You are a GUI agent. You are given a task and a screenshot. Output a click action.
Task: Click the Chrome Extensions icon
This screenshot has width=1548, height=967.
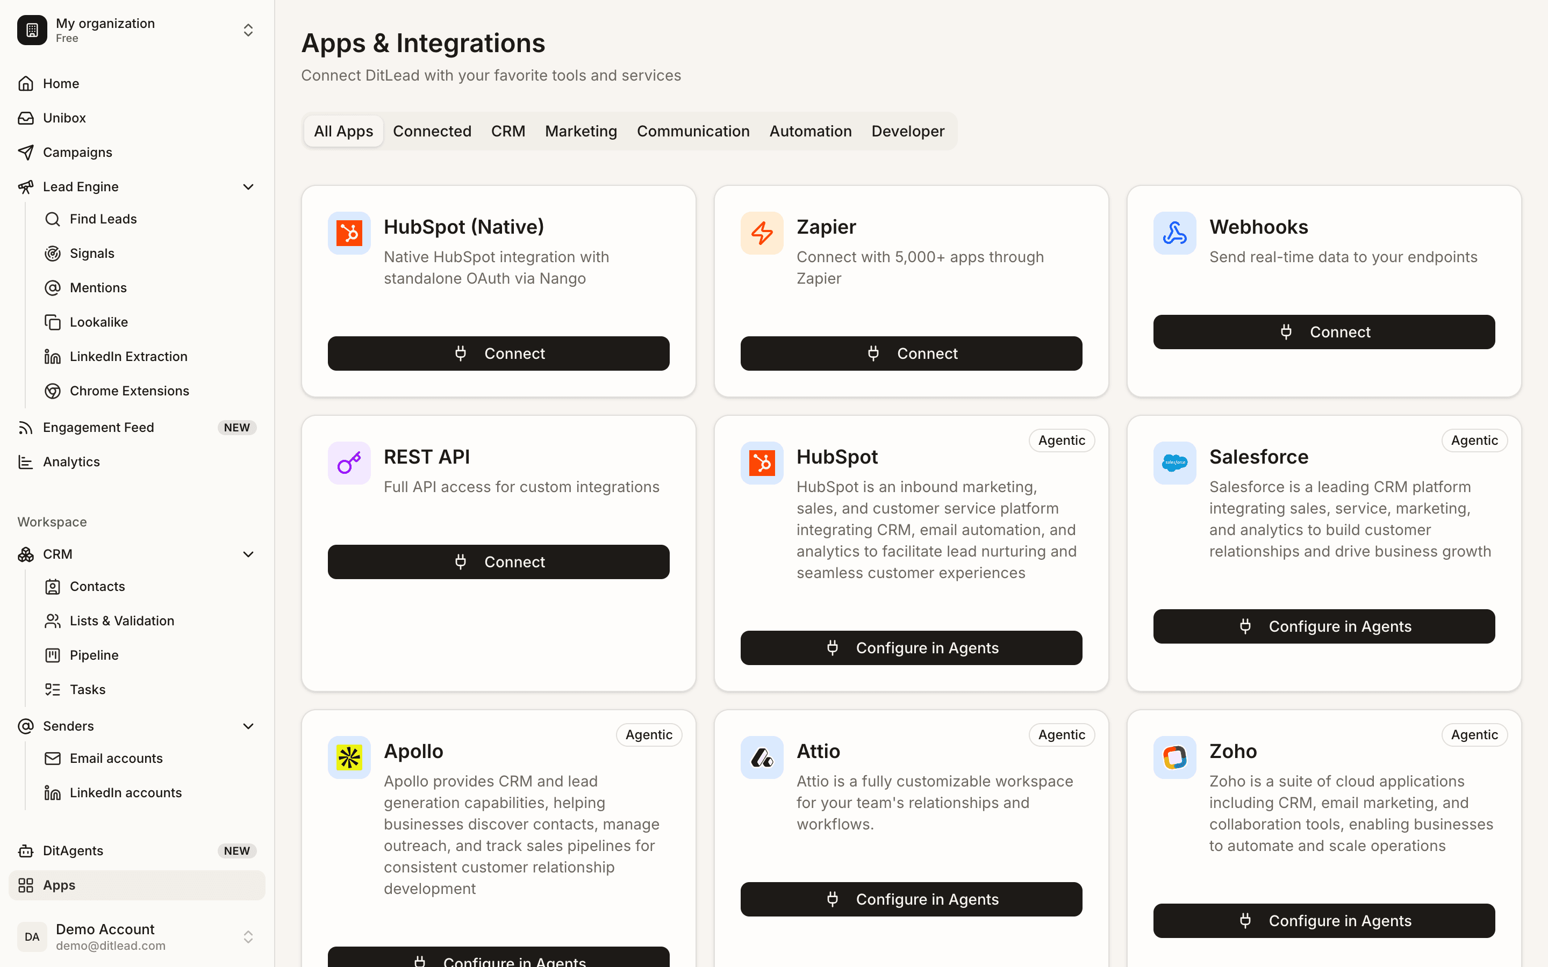coord(53,391)
